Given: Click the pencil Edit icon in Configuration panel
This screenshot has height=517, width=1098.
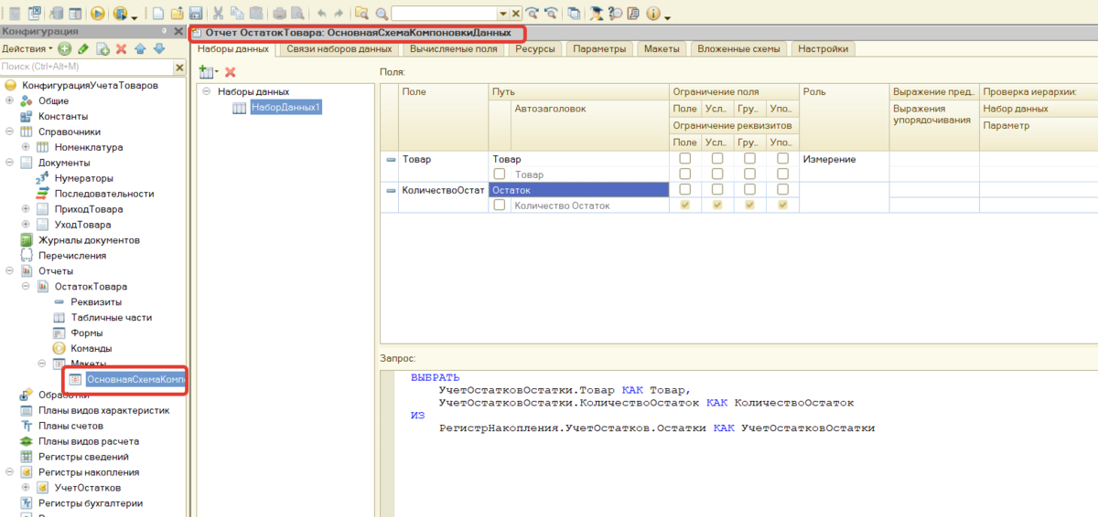Looking at the screenshot, I should 83,48.
